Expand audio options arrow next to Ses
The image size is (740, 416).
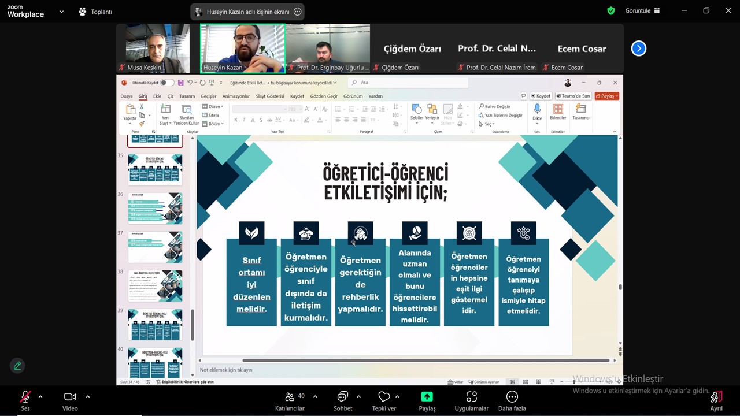(x=40, y=396)
